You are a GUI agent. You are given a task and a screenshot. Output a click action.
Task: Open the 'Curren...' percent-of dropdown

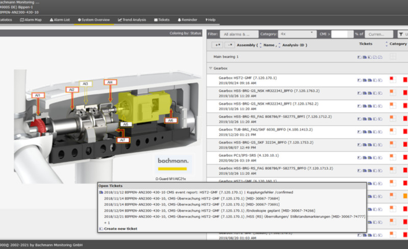[379, 34]
